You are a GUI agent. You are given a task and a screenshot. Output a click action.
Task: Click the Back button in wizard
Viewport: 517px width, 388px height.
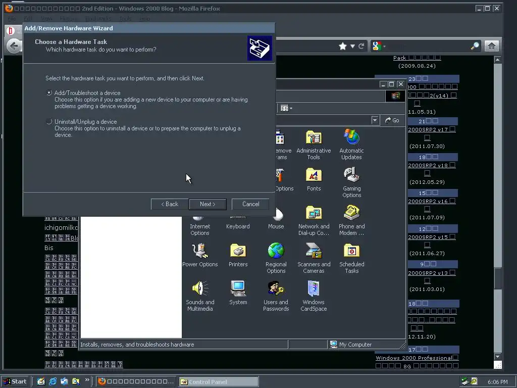pos(170,204)
